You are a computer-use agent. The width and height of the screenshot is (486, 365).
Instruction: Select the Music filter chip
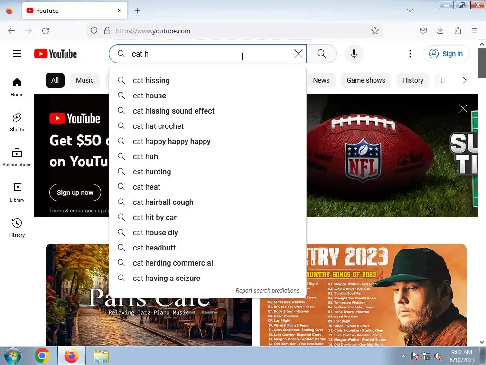pyautogui.click(x=85, y=80)
